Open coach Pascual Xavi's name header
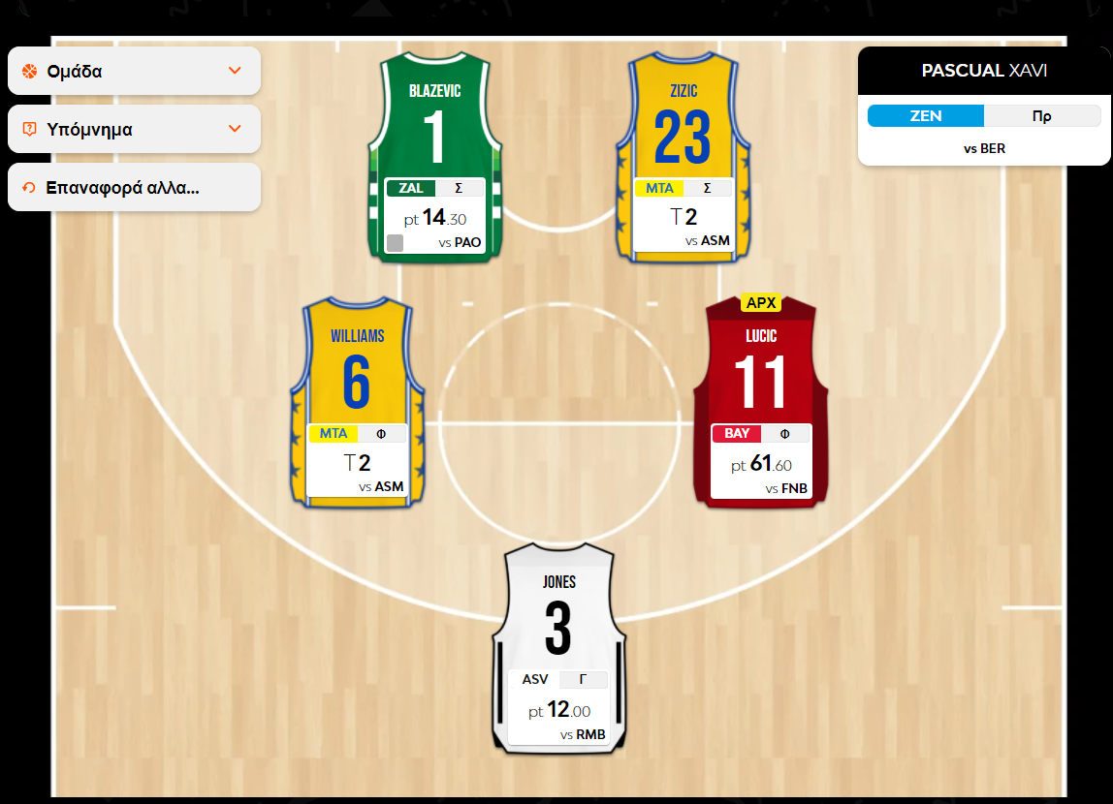Screen dimensions: 1113x804 pyautogui.click(x=984, y=71)
